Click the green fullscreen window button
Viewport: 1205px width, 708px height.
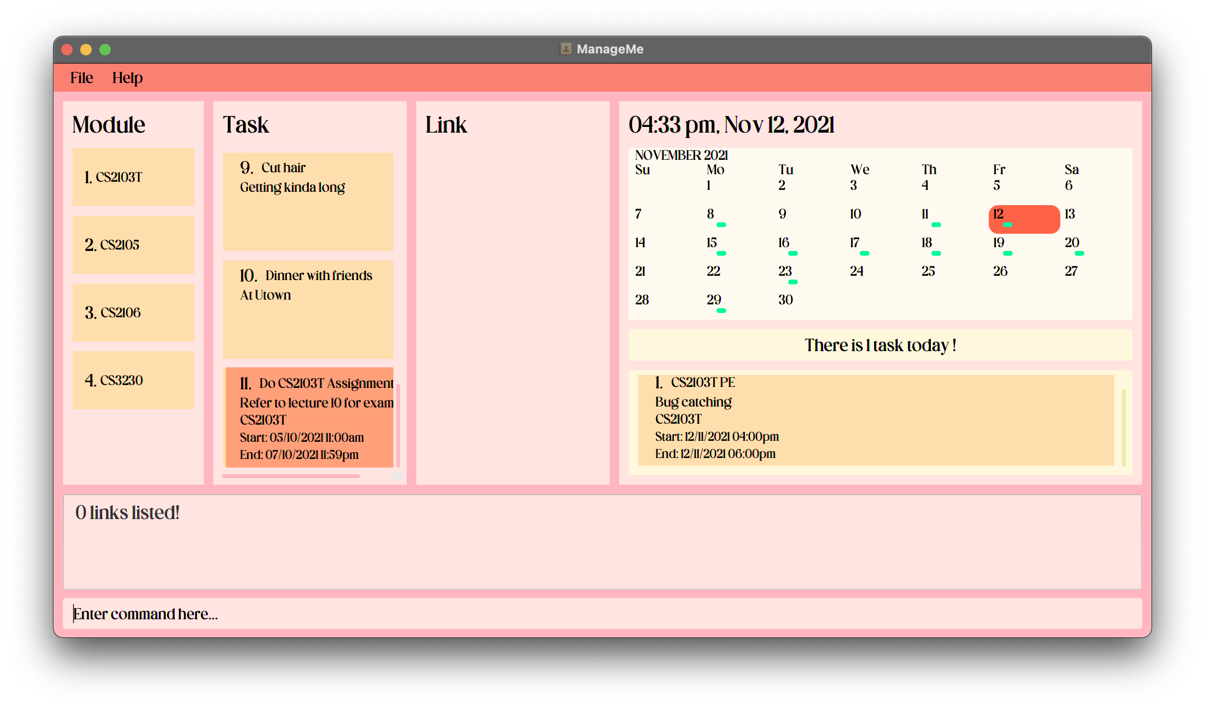[105, 50]
